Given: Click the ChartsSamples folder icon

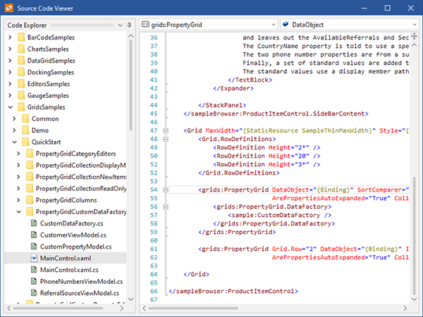Looking at the screenshot, I should pos(21,49).
